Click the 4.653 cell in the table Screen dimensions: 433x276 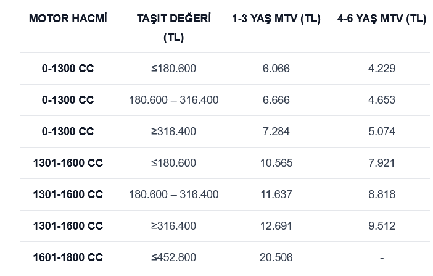pos(381,100)
